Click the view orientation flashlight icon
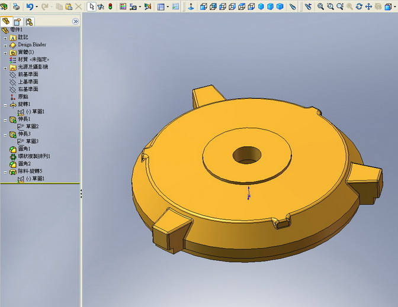Viewport: 398px width, 307px height. [293, 7]
